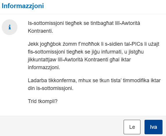Decline by clicking the Le button
Viewport: 166px width, 136px height.
point(132,127)
